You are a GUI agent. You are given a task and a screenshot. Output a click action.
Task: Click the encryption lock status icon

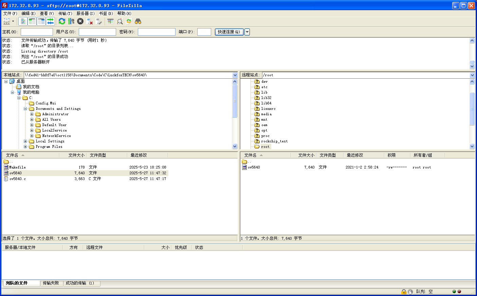click(x=404, y=292)
